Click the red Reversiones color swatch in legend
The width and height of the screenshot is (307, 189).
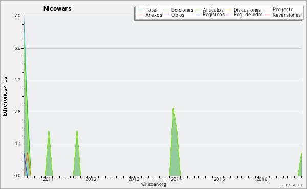267,15
